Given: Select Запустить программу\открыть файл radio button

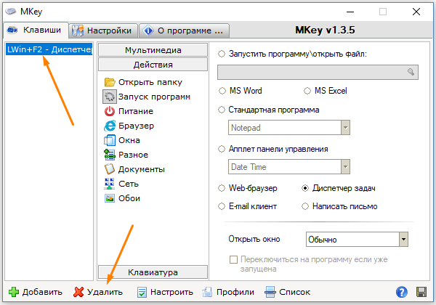Looking at the screenshot, I should pos(222,54).
